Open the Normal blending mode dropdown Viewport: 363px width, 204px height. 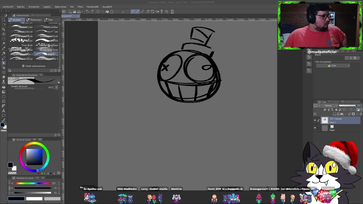330,106
